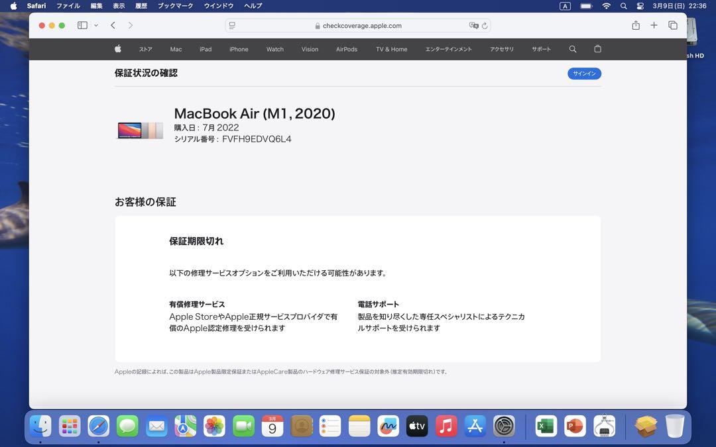Open the 履歴 menu
Image resolution: width=716 pixels, height=447 pixels.
[141, 6]
